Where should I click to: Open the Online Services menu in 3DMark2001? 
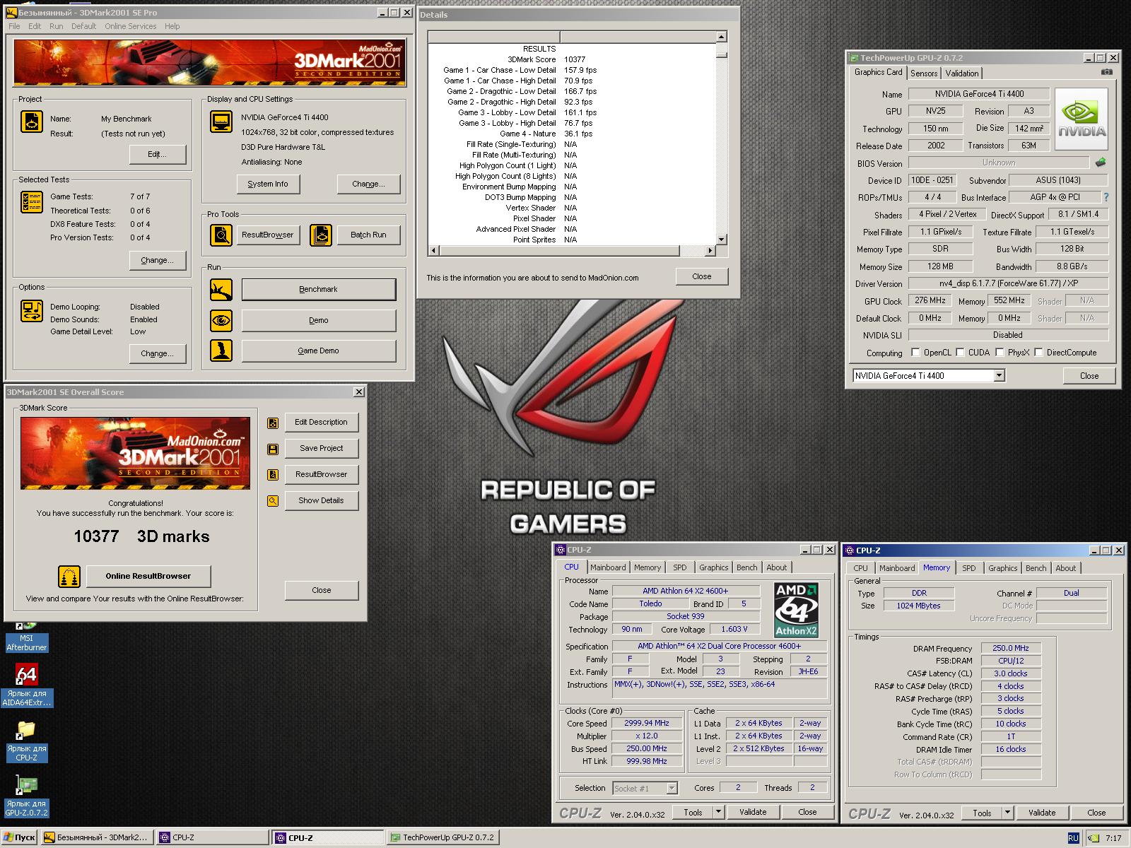coord(131,26)
